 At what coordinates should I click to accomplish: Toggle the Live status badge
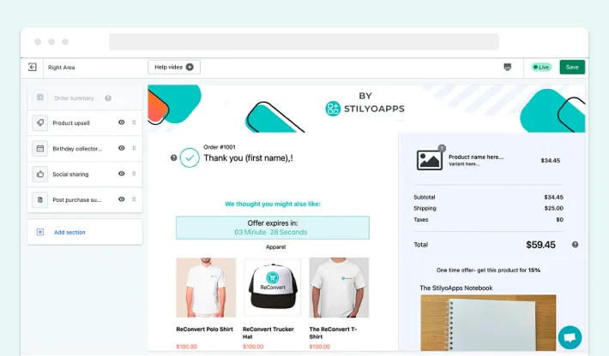(541, 67)
